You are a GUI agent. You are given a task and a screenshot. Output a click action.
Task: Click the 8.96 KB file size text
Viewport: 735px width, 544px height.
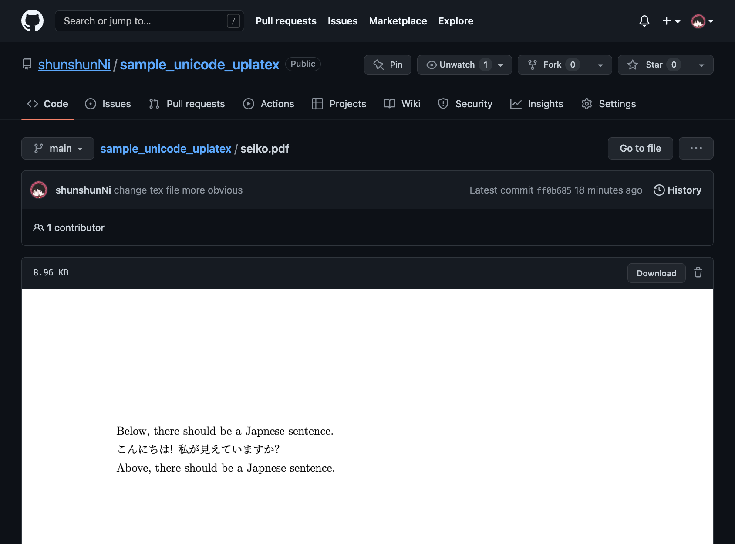point(51,272)
